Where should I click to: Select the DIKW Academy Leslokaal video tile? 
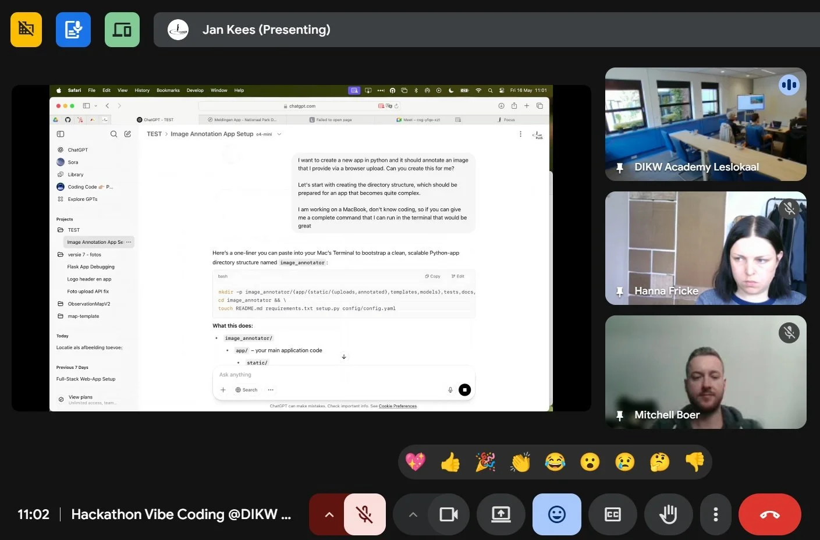click(706, 124)
